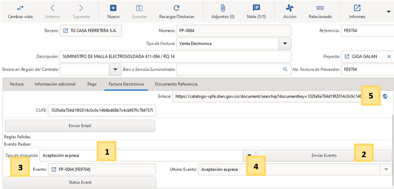Click the Status Event button

coord(80,182)
